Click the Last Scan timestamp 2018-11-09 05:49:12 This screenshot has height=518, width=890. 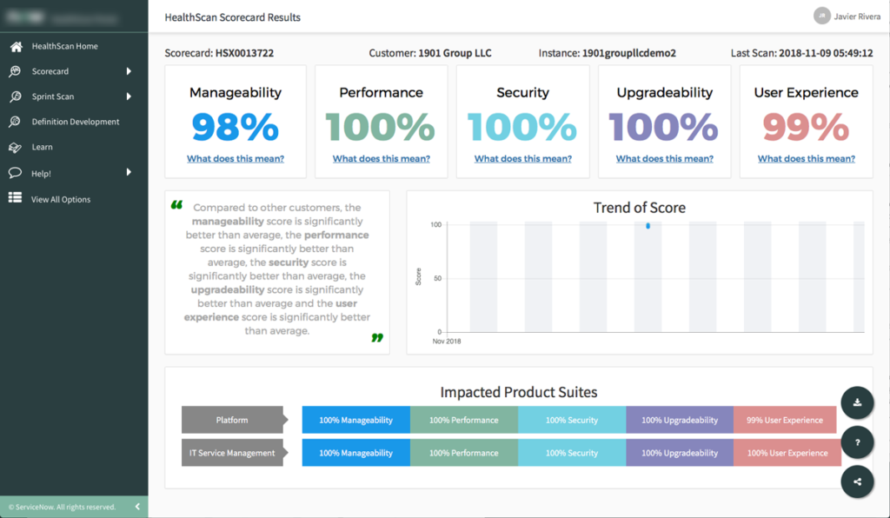(x=826, y=53)
